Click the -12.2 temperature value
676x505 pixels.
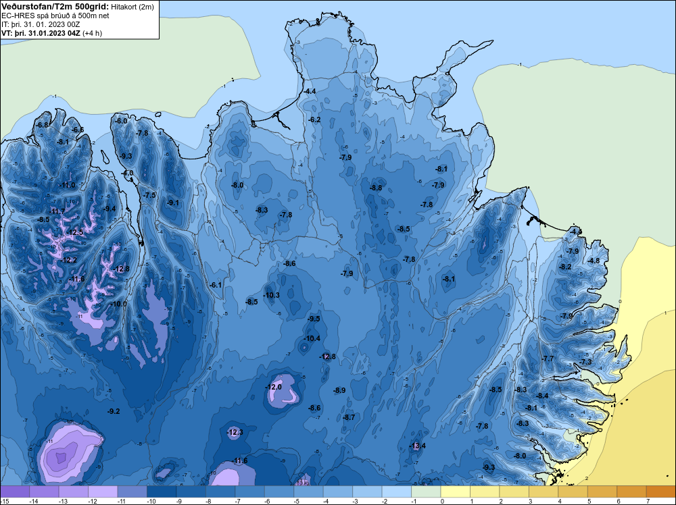pos(69,261)
